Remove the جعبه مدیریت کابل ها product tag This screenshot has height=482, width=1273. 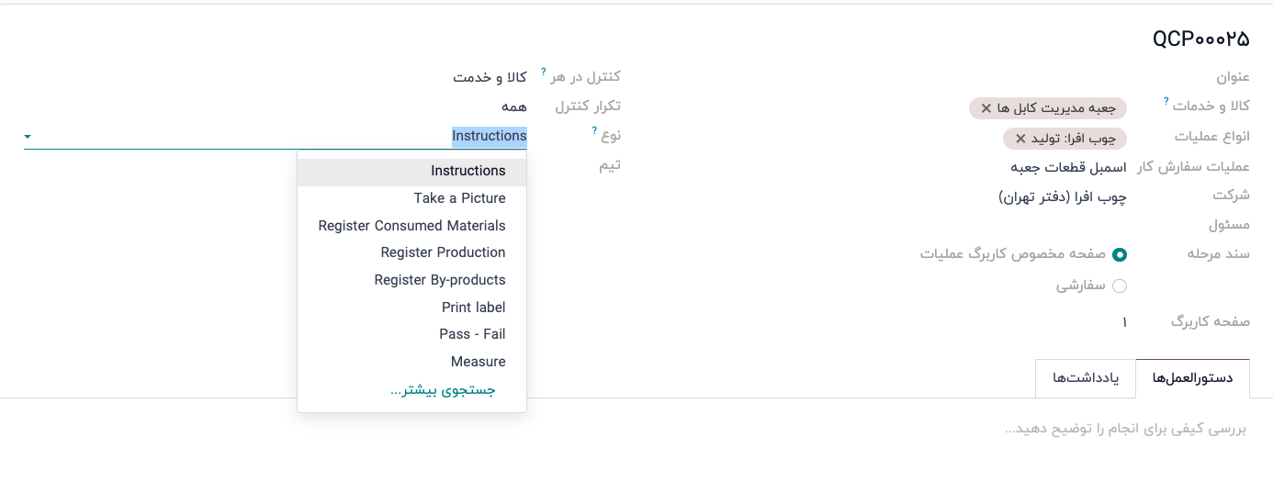(986, 108)
